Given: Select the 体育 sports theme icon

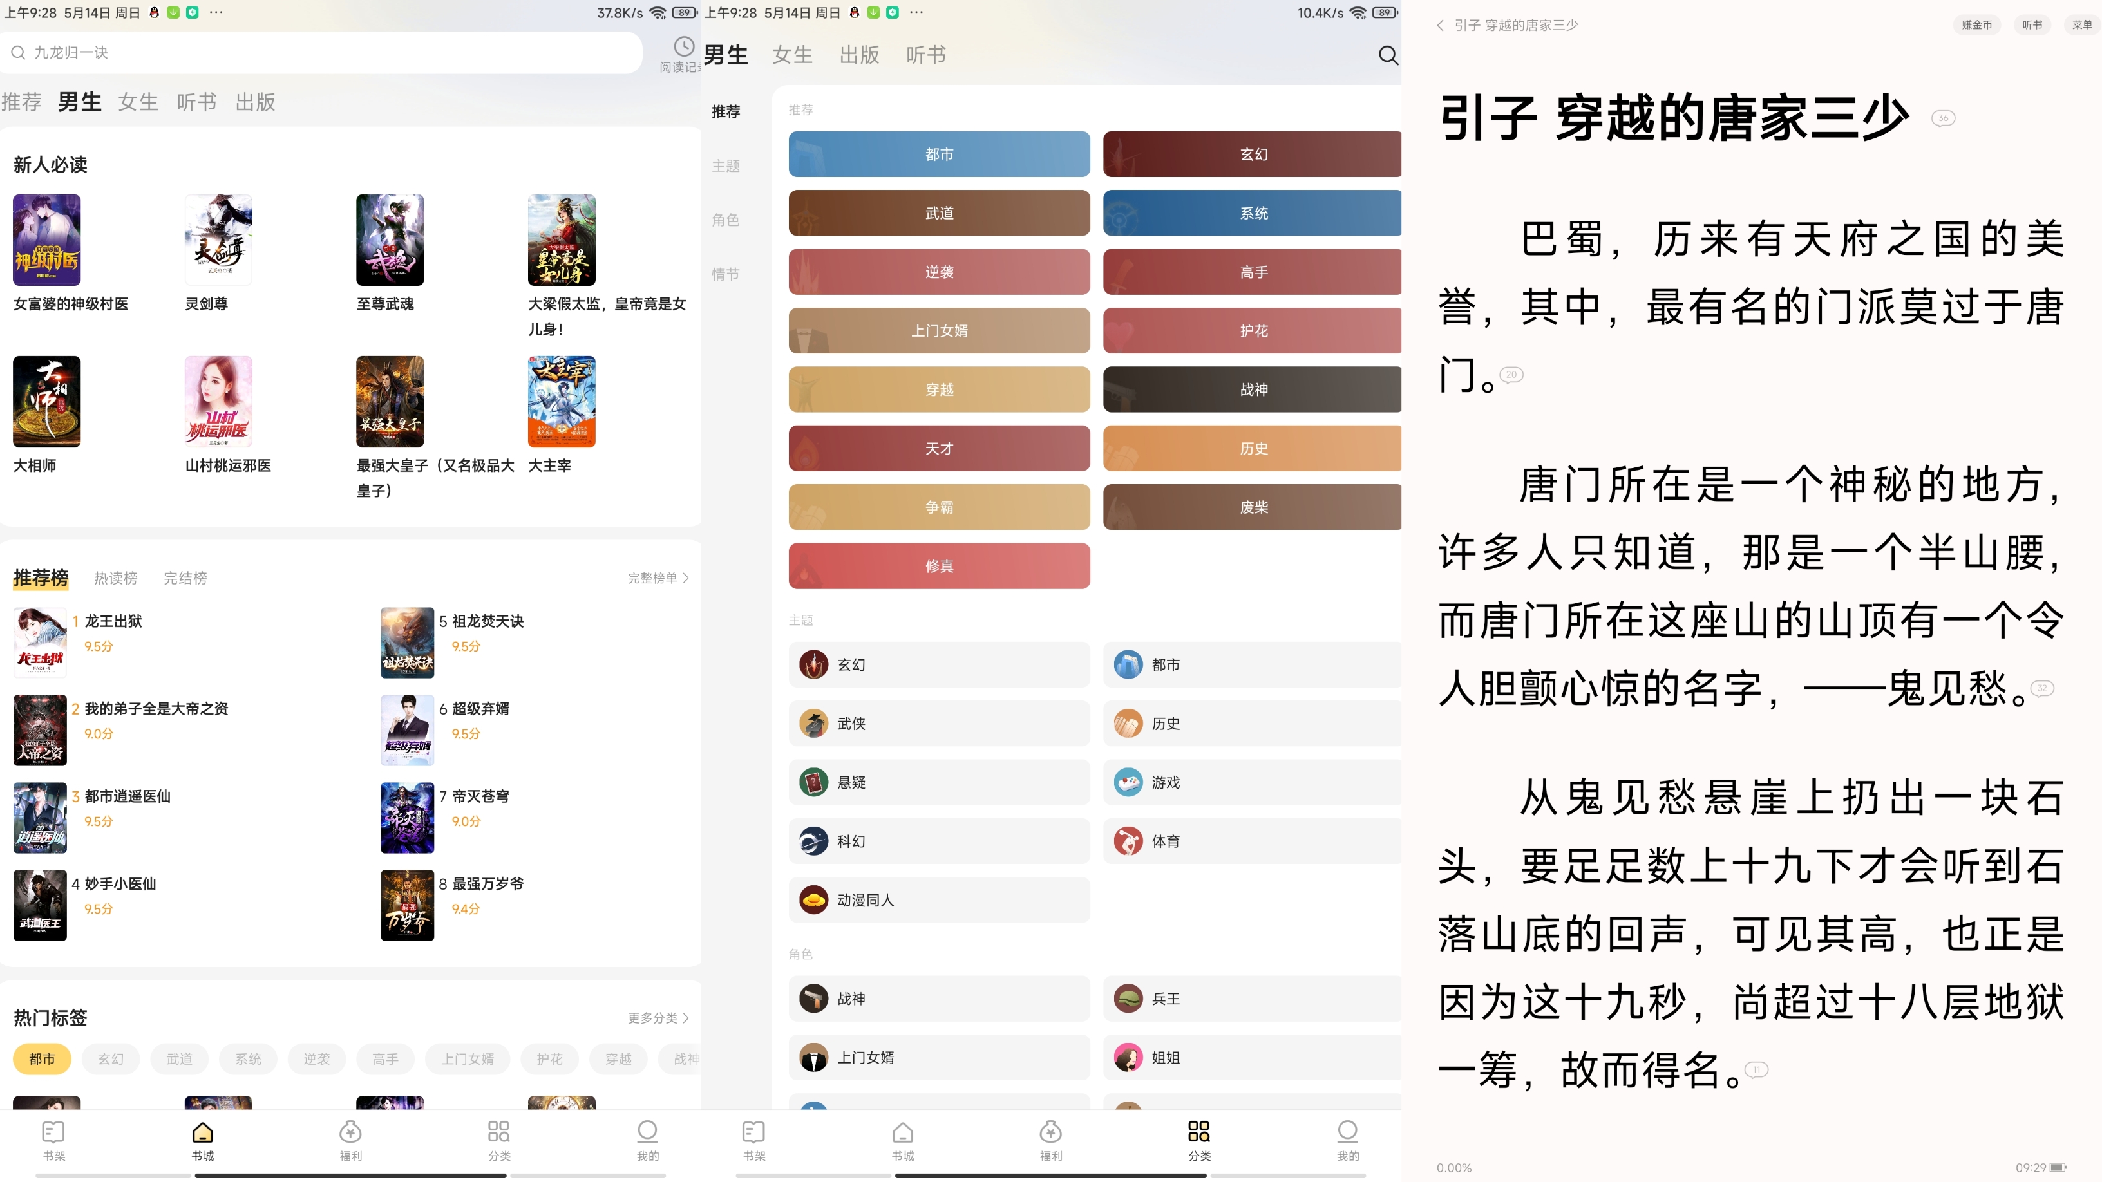Looking at the screenshot, I should pos(1130,841).
